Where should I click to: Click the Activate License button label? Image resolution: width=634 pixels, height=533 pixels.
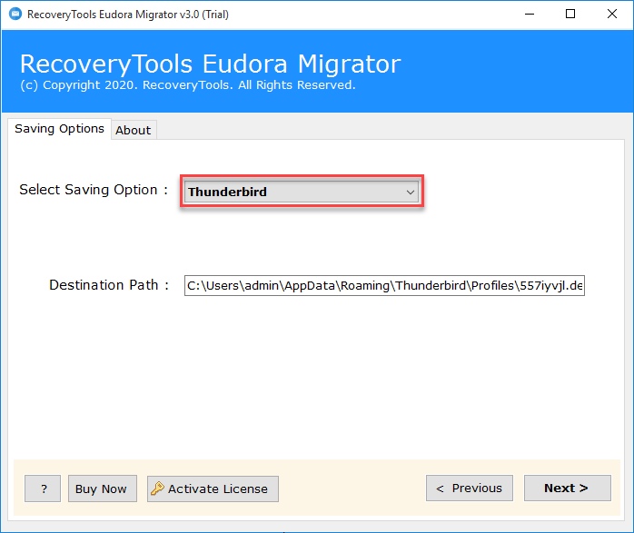tap(218, 489)
